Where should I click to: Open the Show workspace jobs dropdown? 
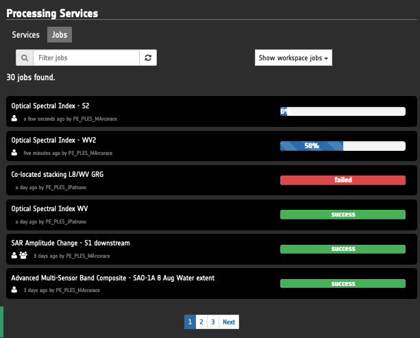click(x=293, y=58)
